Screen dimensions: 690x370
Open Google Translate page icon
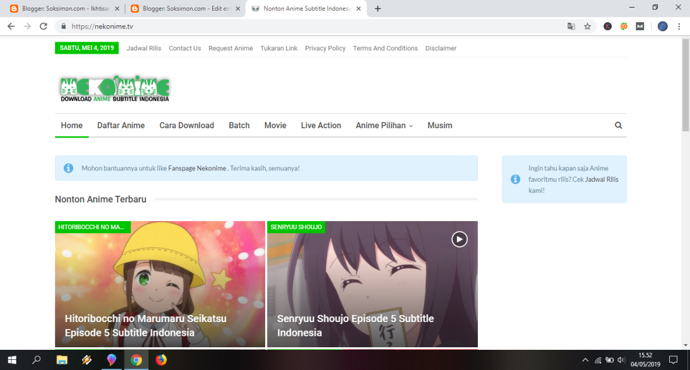click(571, 27)
